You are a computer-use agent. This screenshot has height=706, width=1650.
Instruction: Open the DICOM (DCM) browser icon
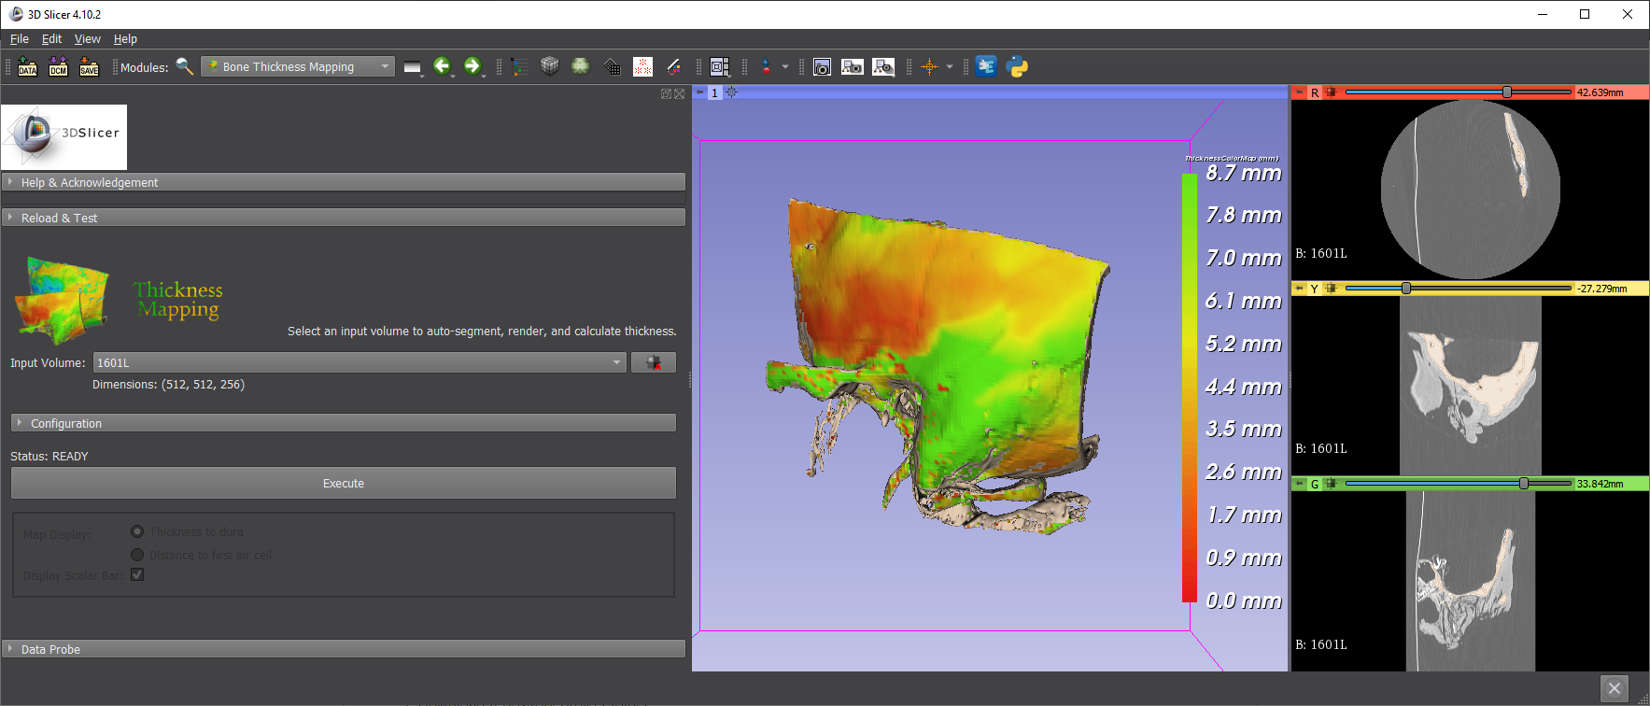58,66
